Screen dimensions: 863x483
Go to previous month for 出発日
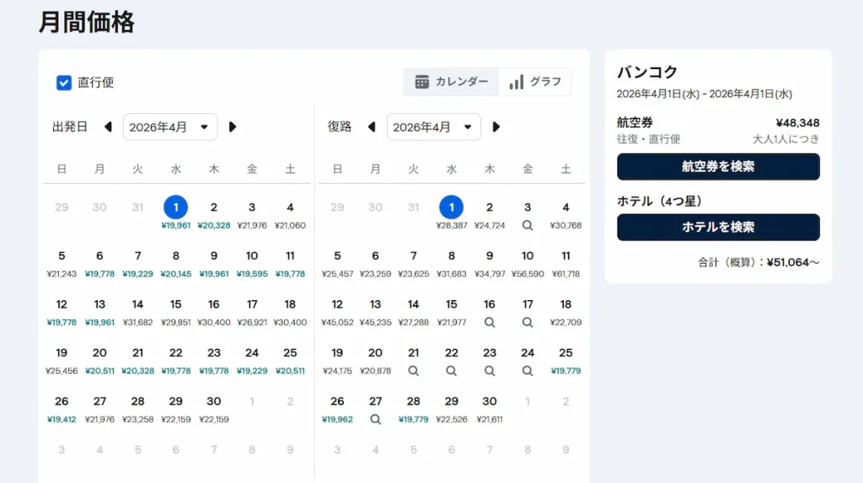[x=108, y=127]
